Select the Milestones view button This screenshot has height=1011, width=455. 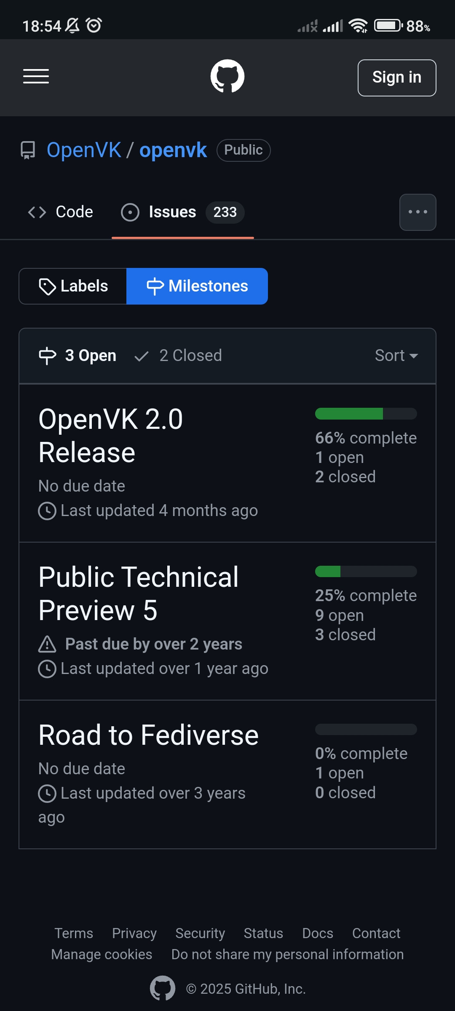197,286
